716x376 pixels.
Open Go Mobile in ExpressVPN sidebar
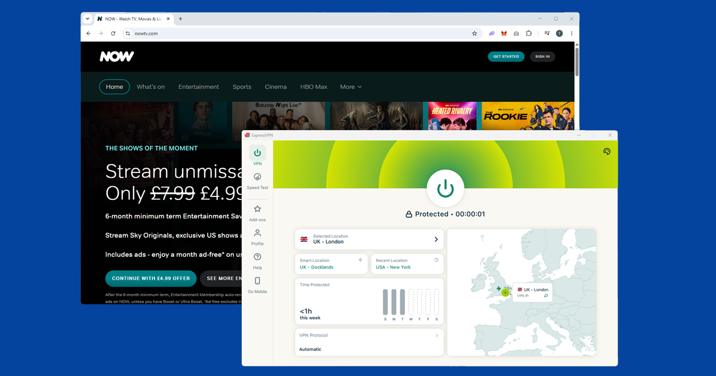(257, 285)
